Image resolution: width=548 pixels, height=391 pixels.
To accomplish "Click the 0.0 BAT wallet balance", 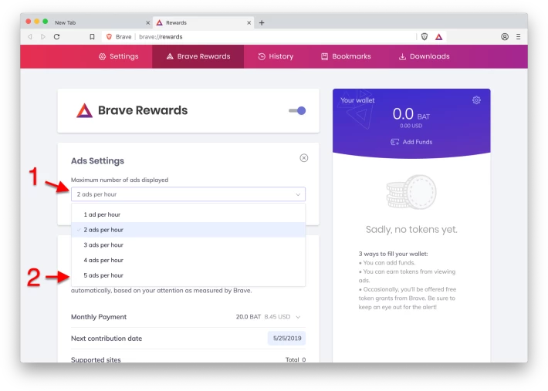I will point(411,114).
